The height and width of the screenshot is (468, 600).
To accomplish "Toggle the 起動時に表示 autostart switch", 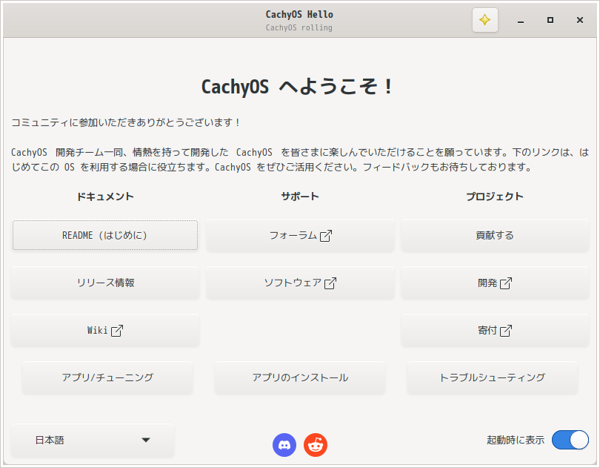I will pyautogui.click(x=570, y=440).
